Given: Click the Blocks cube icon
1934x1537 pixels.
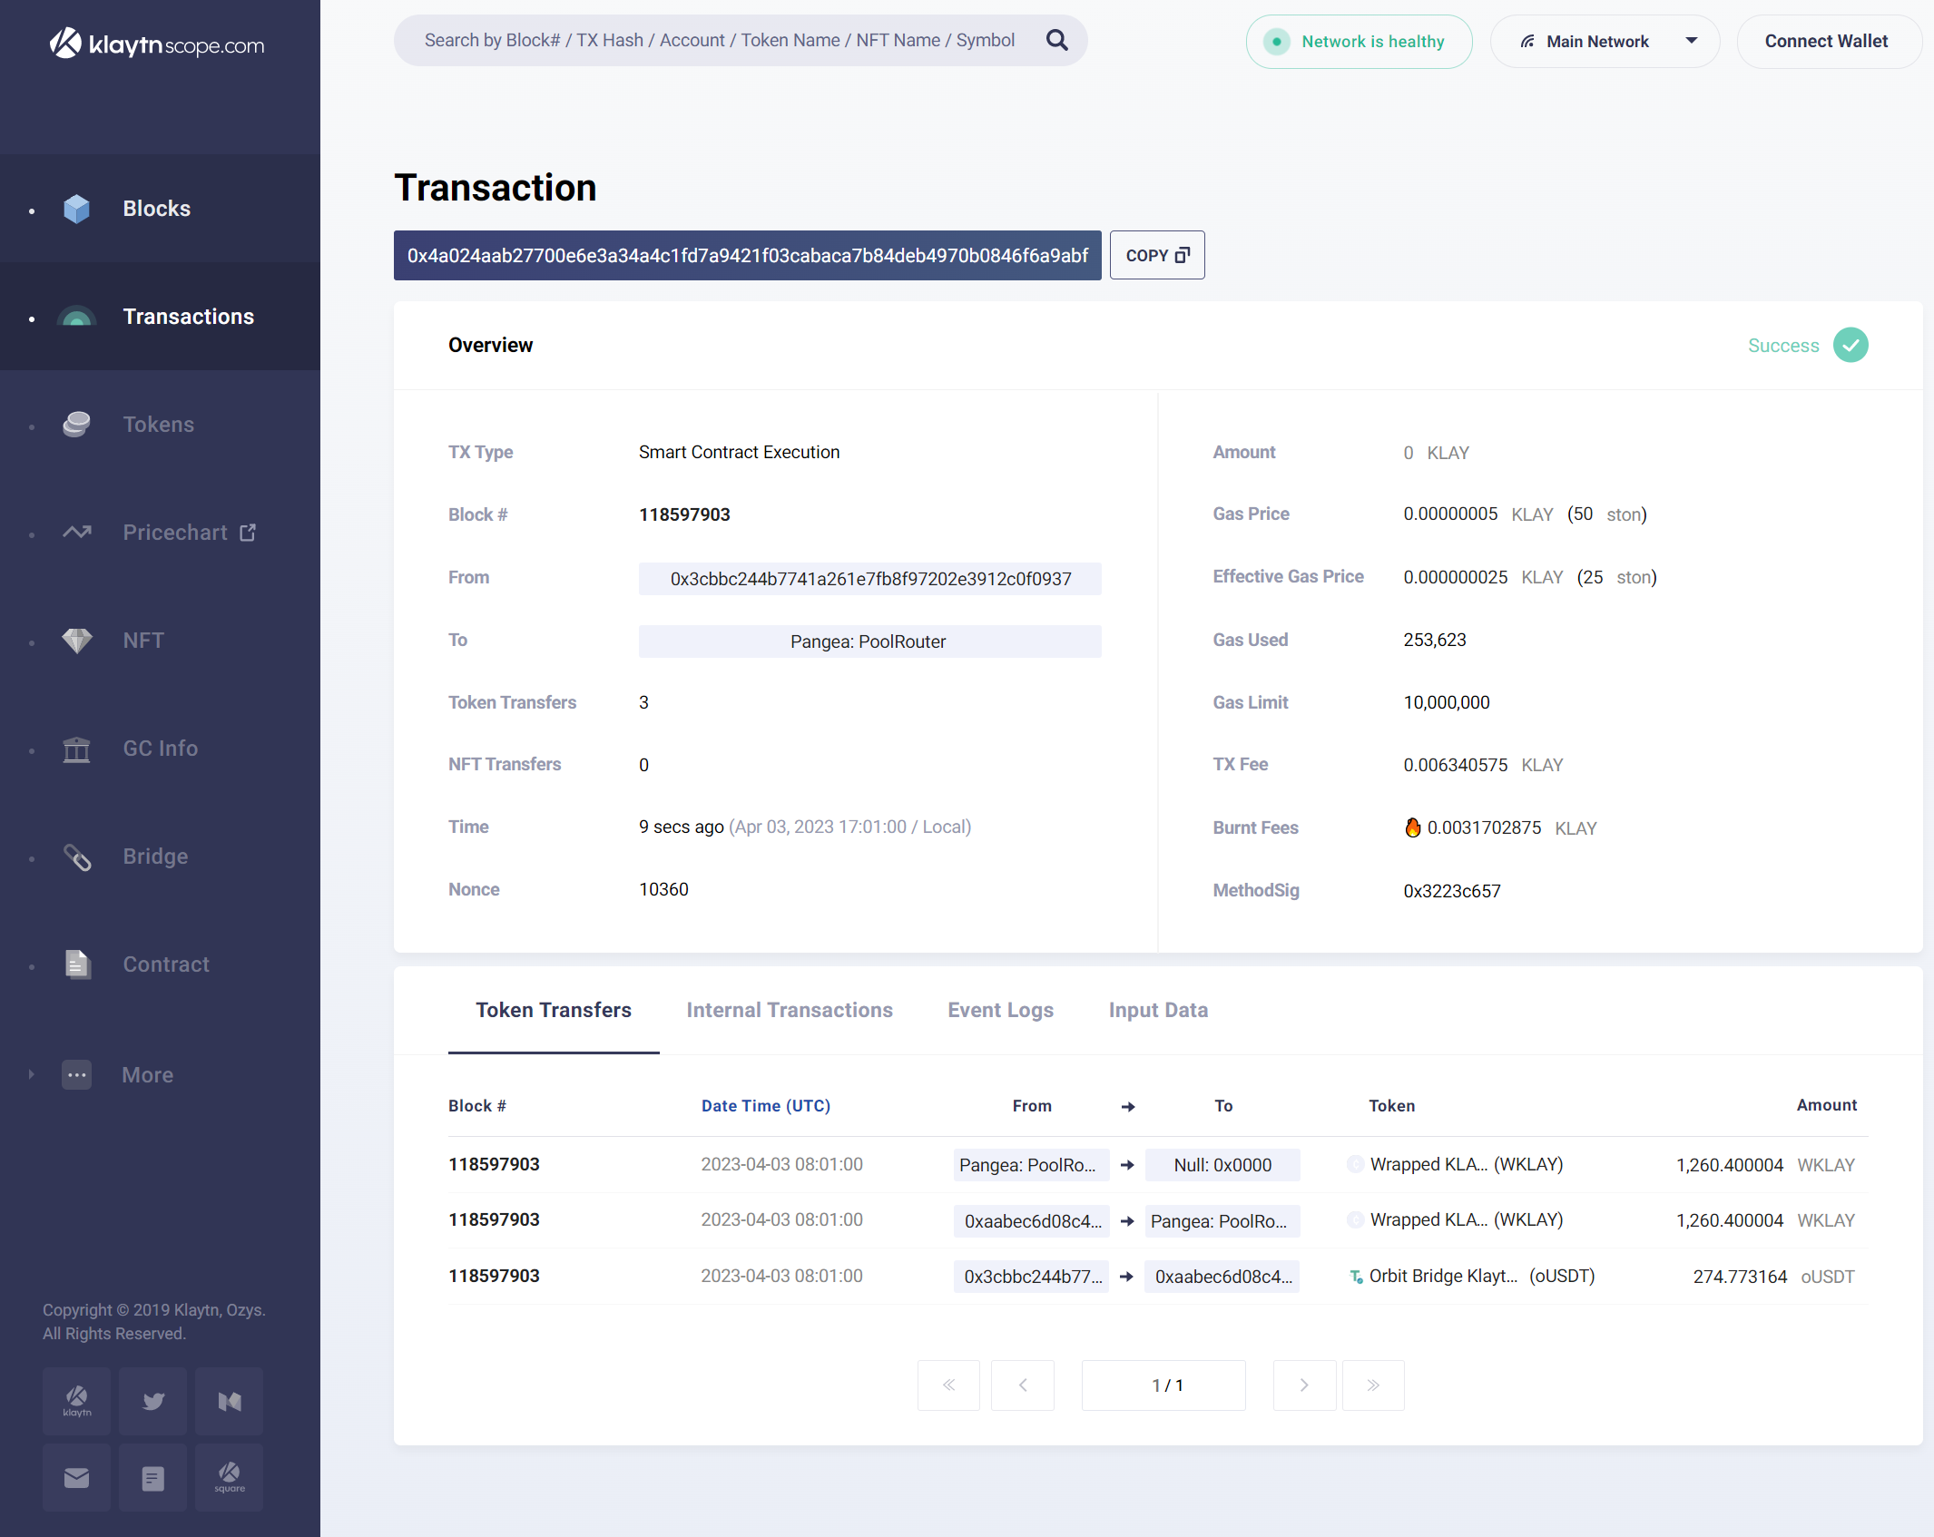Looking at the screenshot, I should pyautogui.click(x=77, y=209).
